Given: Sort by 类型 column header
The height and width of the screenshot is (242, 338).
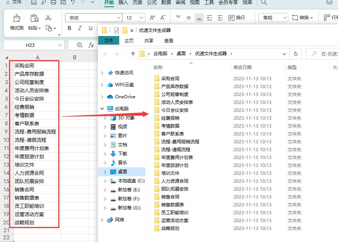Looking at the screenshot, I should click(292, 67).
